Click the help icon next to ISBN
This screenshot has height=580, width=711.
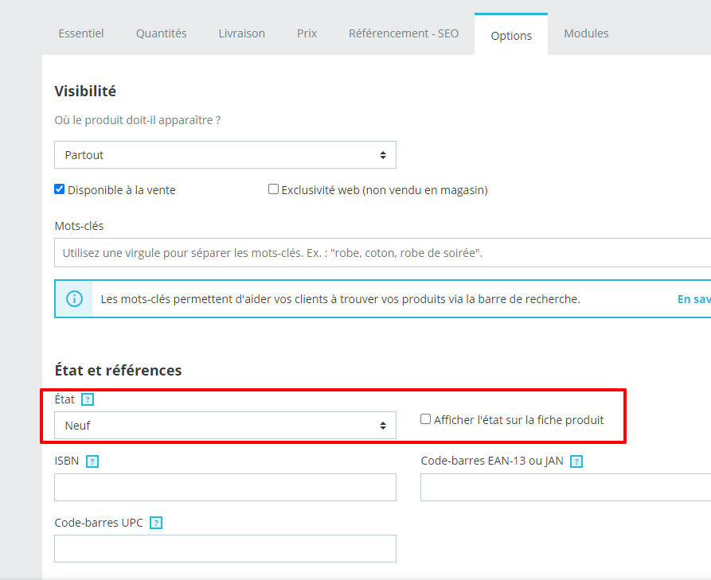pyautogui.click(x=92, y=461)
